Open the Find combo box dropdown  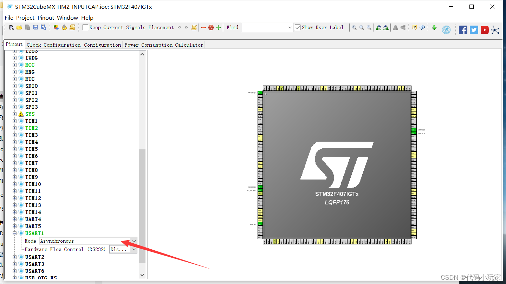click(290, 27)
